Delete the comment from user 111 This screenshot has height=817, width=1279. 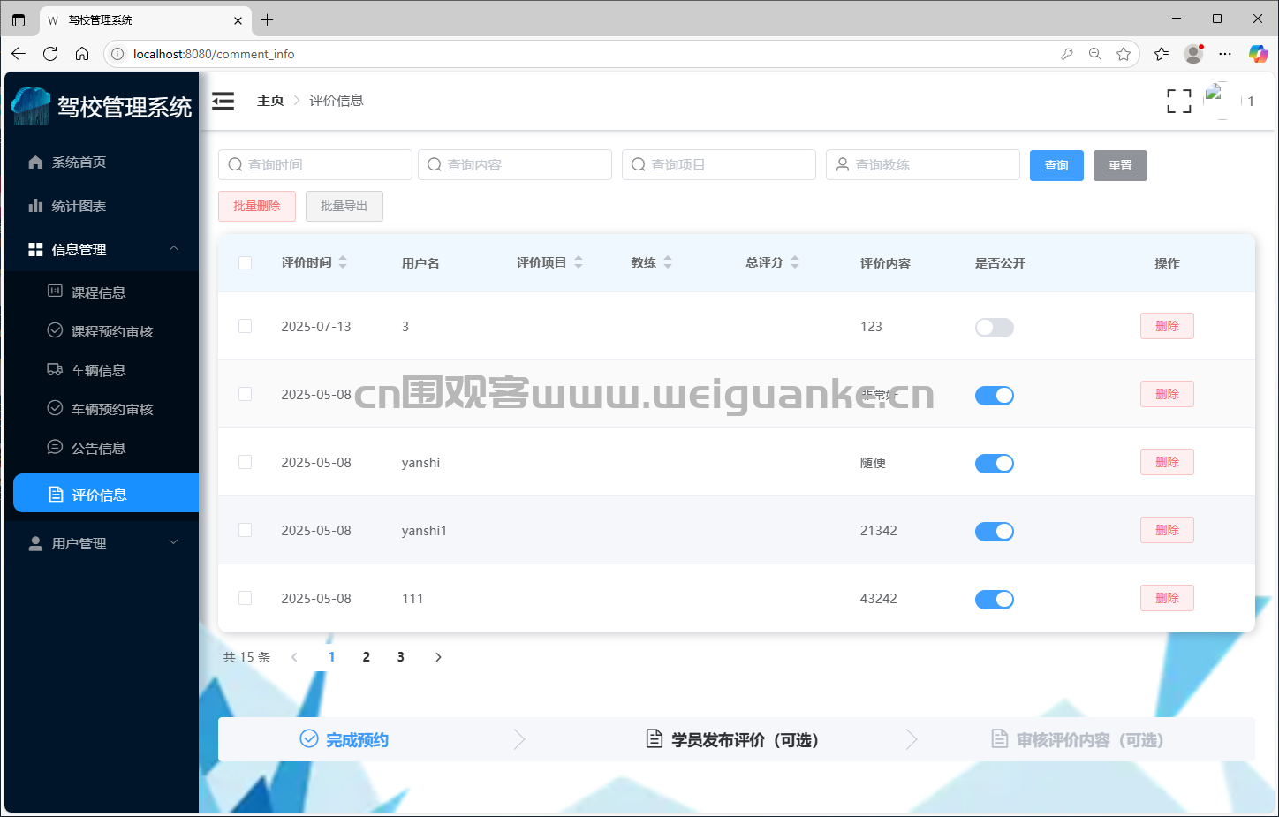coord(1167,598)
